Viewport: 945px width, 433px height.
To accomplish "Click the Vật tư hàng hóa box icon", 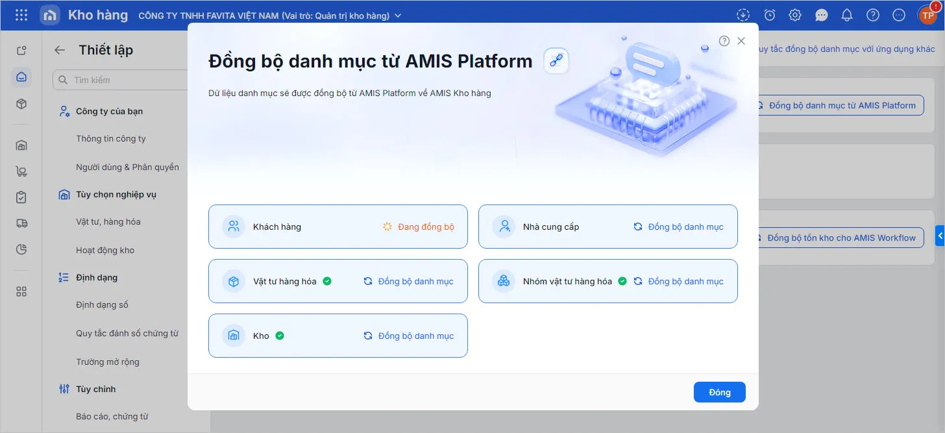I will [x=234, y=281].
